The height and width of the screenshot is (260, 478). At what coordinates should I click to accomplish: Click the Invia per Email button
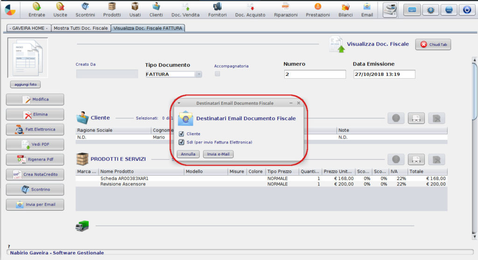pyautogui.click(x=35, y=205)
